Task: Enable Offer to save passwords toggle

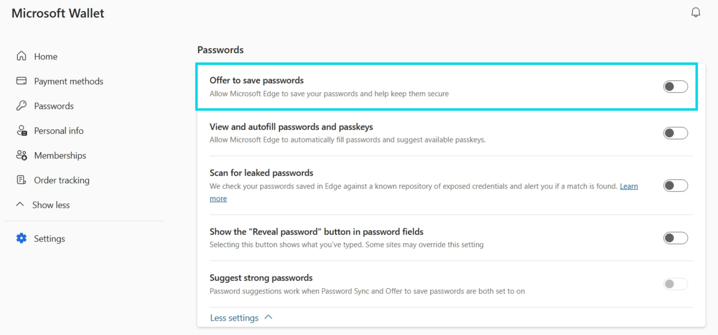Action: (675, 87)
